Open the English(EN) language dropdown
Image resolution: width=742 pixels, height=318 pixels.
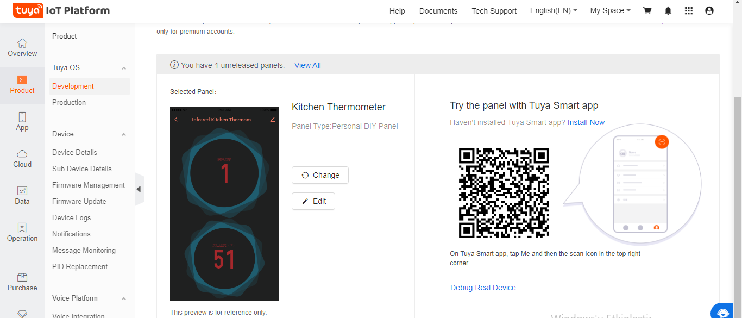click(554, 11)
